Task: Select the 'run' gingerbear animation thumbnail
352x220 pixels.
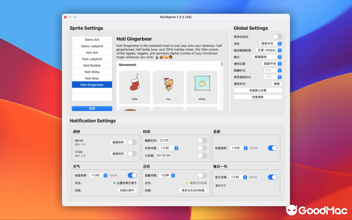Action: (x=168, y=87)
